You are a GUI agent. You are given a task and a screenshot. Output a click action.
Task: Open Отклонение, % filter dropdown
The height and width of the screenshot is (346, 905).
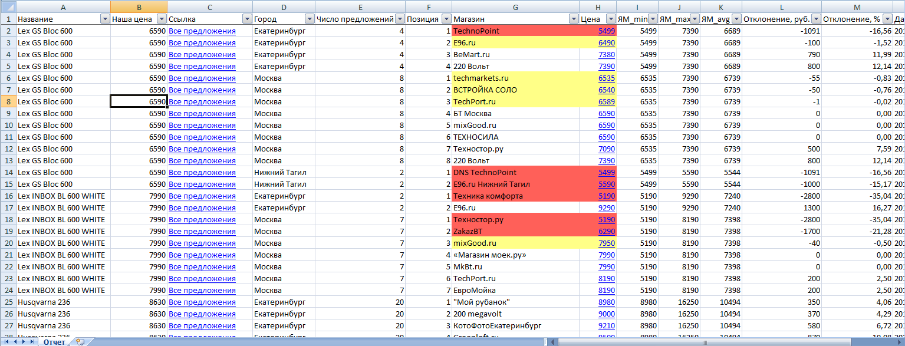pos(888,19)
